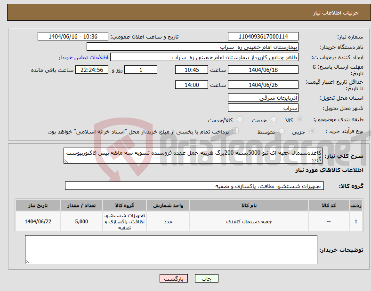Click the goods group field تجهیزات شستشو
This screenshot has width=371, height=291.
coord(194,186)
